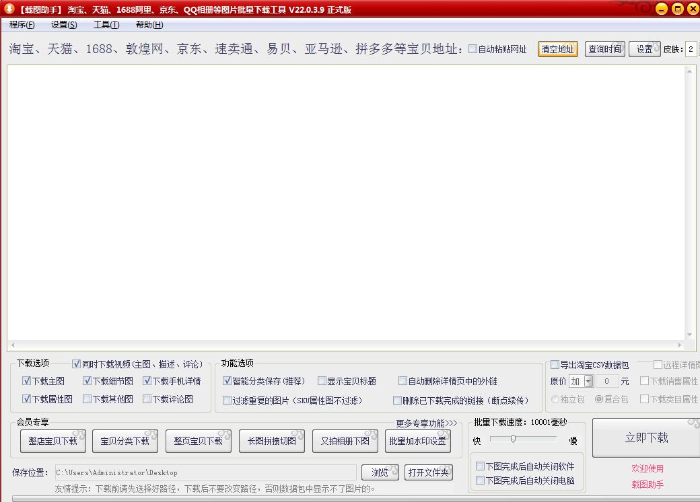
Task: Select the 独立包 radio button
Action: 555,399
